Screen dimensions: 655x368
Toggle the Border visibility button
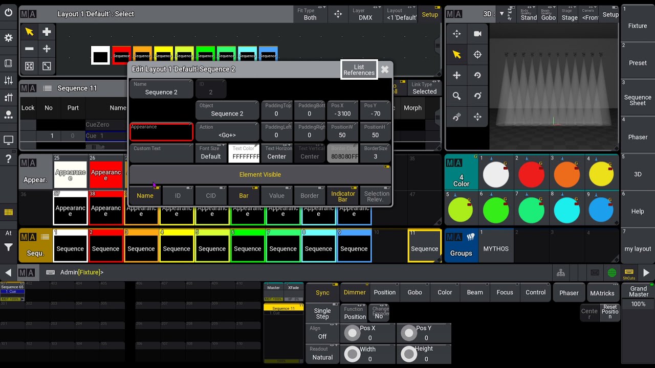(310, 195)
